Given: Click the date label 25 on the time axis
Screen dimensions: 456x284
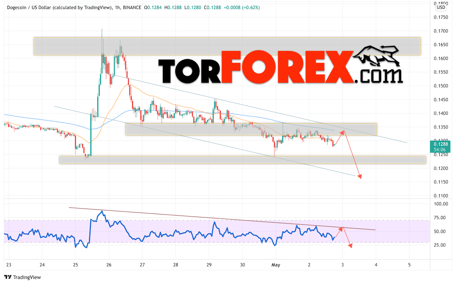Looking at the screenshot, I should click(x=75, y=265).
